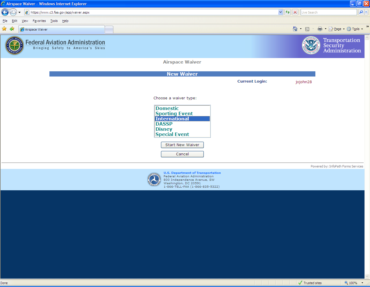Open the recent pages dropdown arrow

point(19,12)
